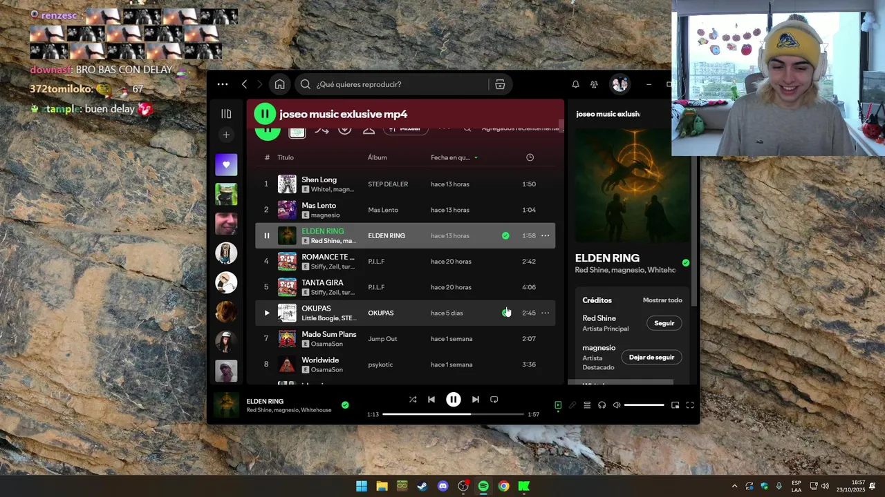885x497 pixels.
Task: Toggle repeat mode
Action: (x=494, y=400)
